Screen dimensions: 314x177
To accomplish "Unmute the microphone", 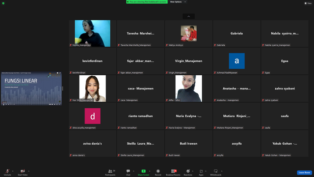I will pos(7,172).
